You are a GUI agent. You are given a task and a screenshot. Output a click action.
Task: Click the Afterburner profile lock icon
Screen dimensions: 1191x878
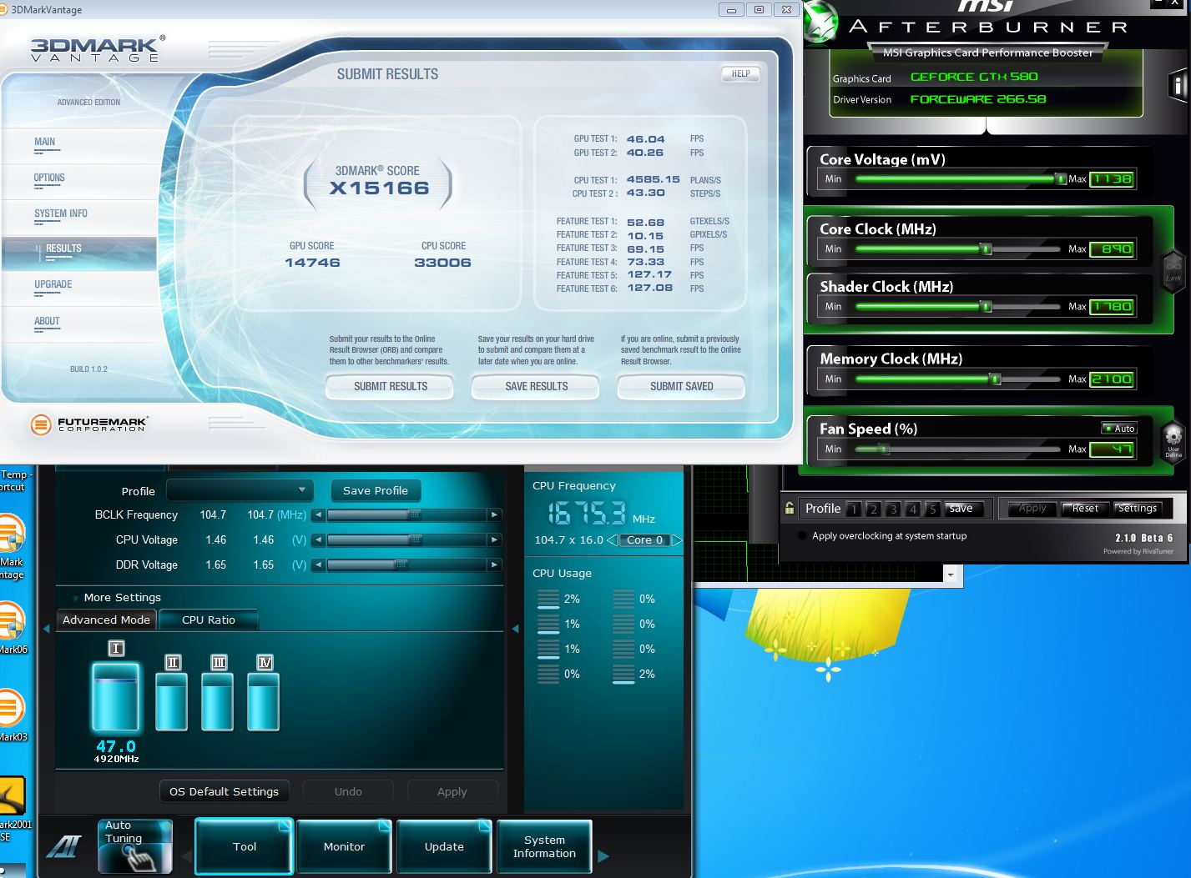click(x=789, y=508)
